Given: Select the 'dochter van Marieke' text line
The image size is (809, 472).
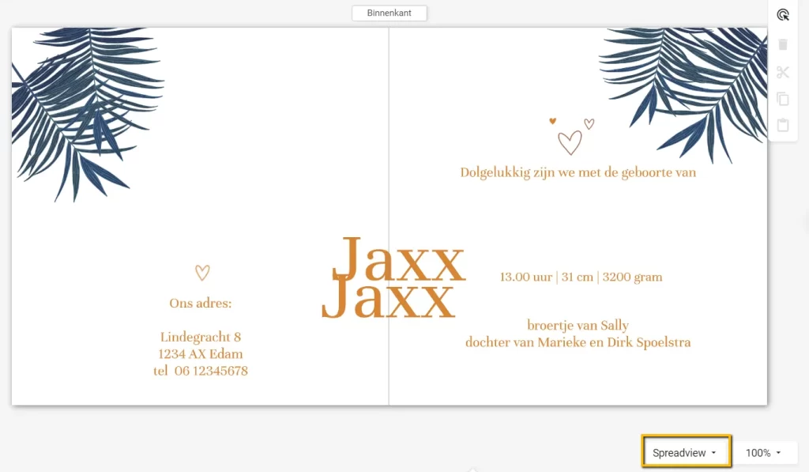Looking at the screenshot, I should [x=578, y=342].
